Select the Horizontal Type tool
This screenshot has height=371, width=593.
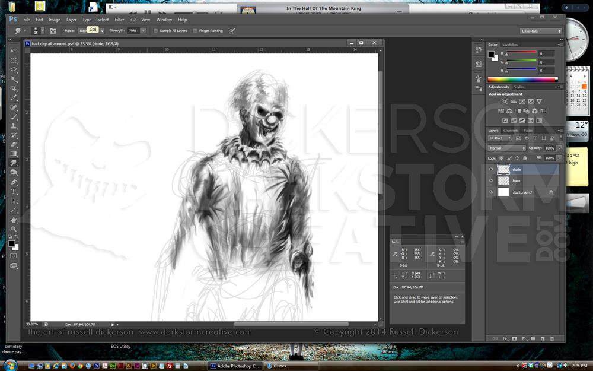pyautogui.click(x=14, y=191)
